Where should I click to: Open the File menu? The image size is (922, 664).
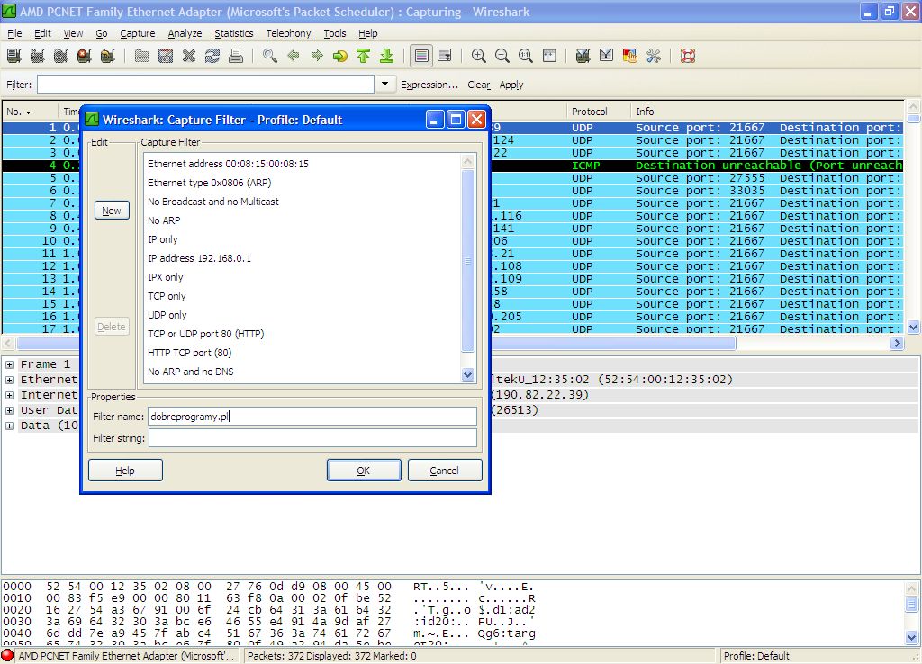[14, 33]
